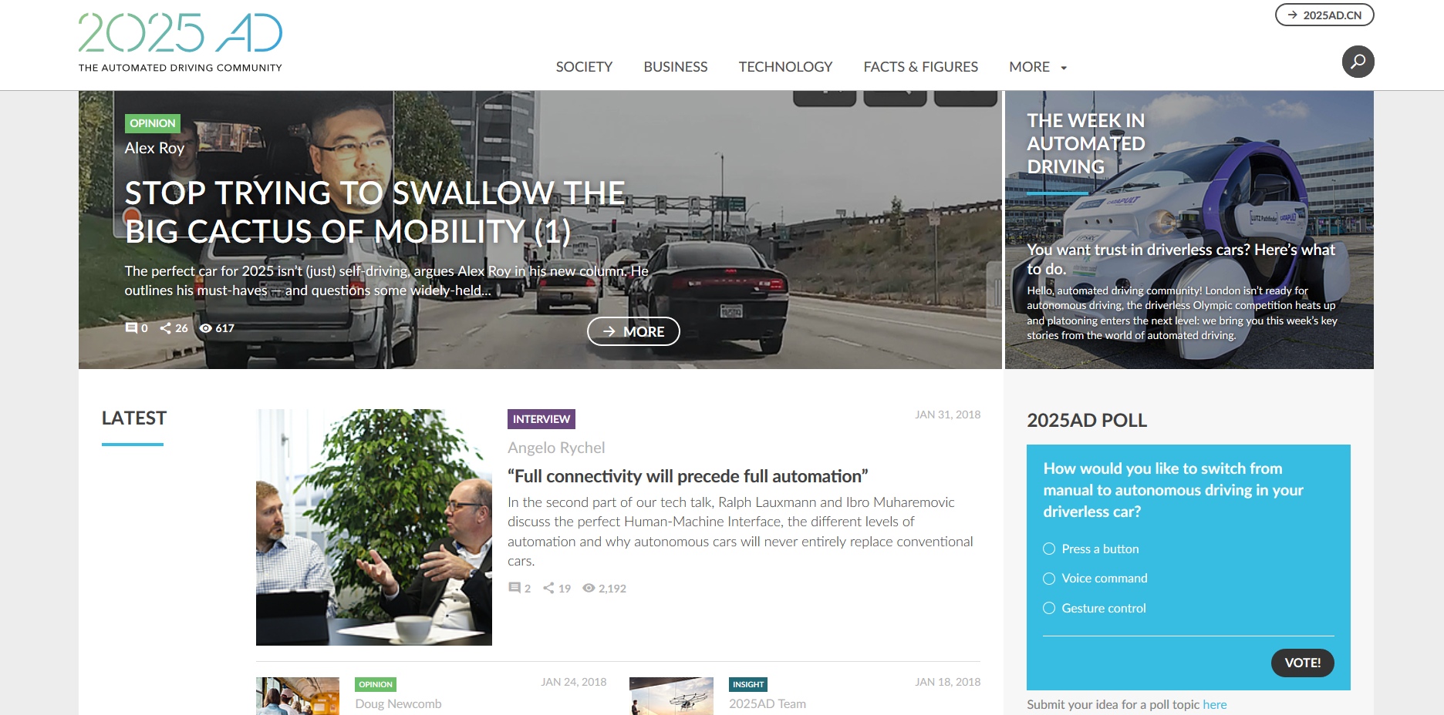This screenshot has height=715, width=1444.
Task: Click the interview article share icon
Action: (x=548, y=588)
